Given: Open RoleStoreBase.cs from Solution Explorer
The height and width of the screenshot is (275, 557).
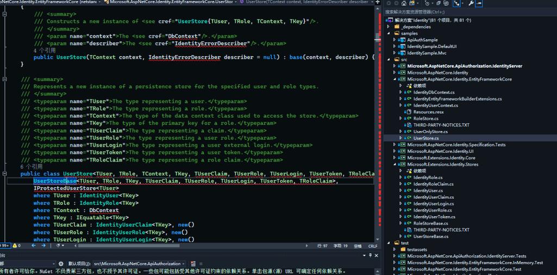Looking at the screenshot, I should click(430, 223).
